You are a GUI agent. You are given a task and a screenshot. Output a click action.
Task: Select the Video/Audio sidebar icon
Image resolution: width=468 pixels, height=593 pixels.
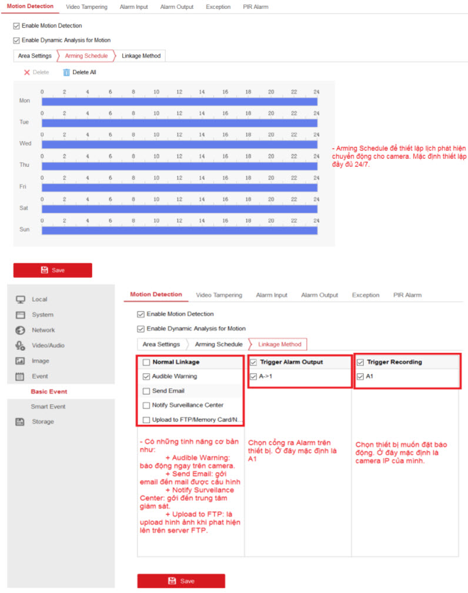coord(21,346)
